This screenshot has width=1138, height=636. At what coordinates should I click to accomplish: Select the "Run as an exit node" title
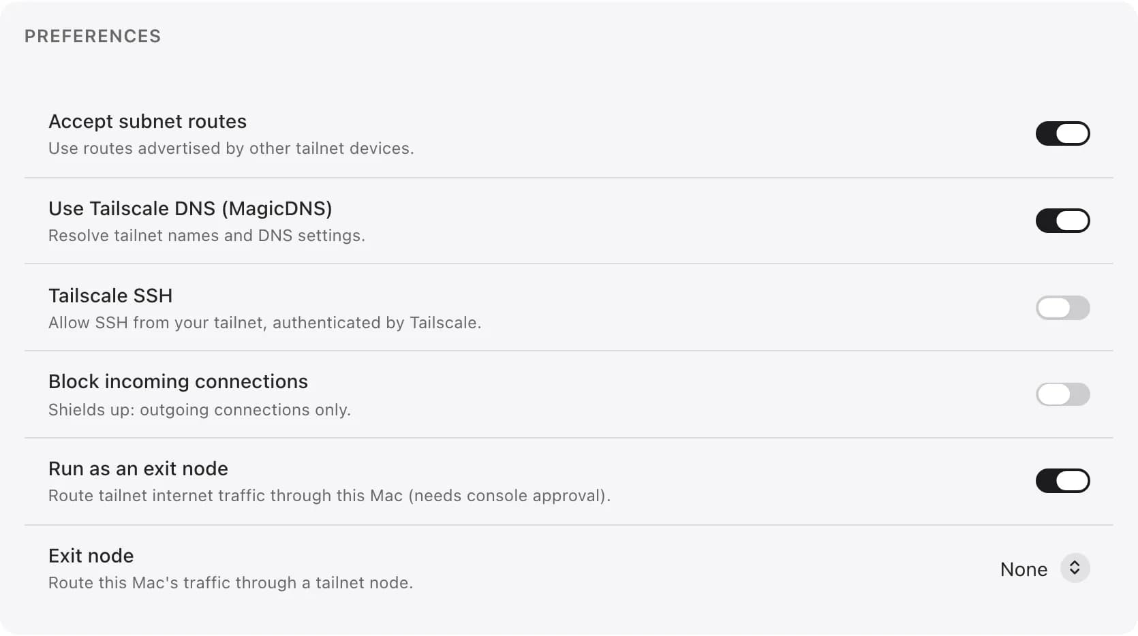pos(138,468)
